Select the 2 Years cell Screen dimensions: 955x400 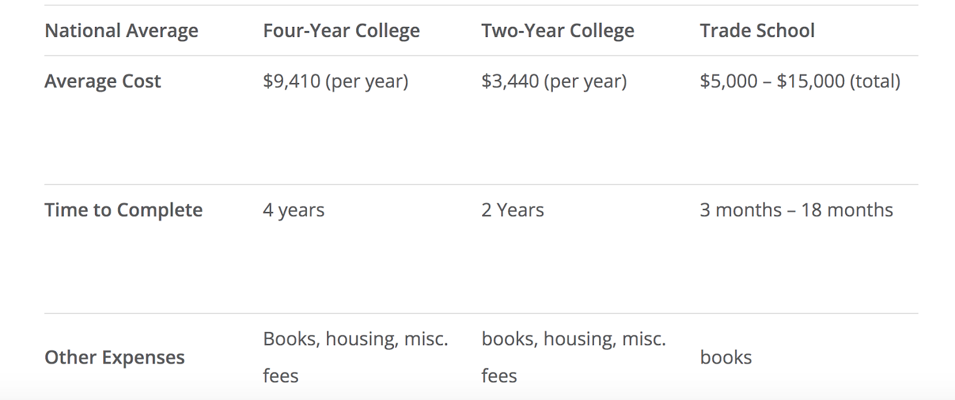[513, 210]
